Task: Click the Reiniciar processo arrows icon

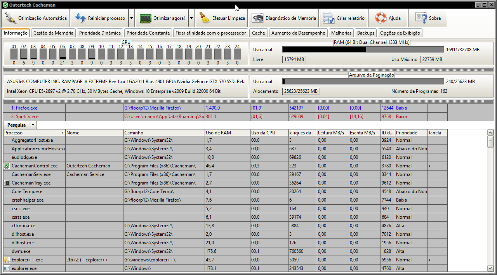Action: pyautogui.click(x=80, y=18)
